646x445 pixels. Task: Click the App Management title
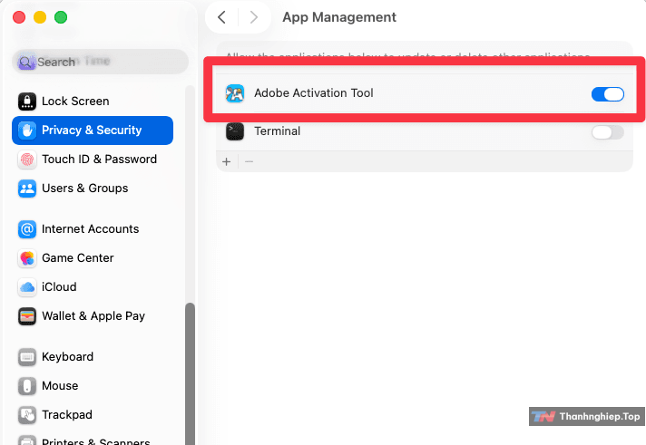point(339,17)
